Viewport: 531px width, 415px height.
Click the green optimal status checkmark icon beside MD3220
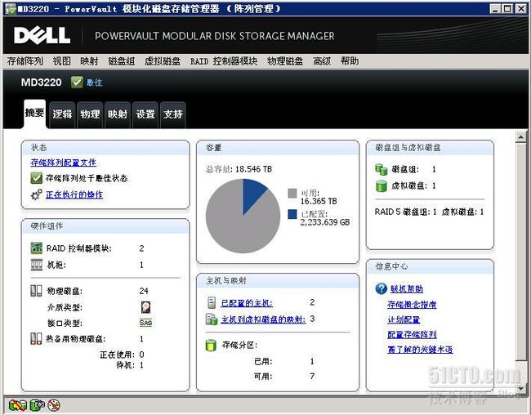pyautogui.click(x=77, y=82)
